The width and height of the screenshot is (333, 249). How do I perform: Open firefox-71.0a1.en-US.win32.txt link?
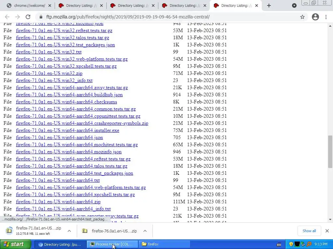click(x=49, y=52)
